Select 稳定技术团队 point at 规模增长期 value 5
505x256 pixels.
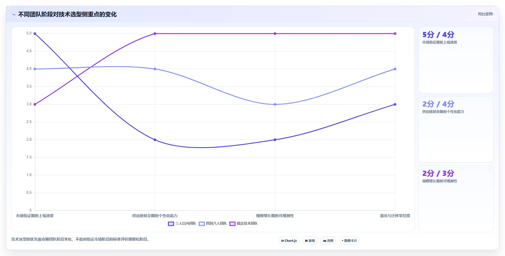click(275, 34)
